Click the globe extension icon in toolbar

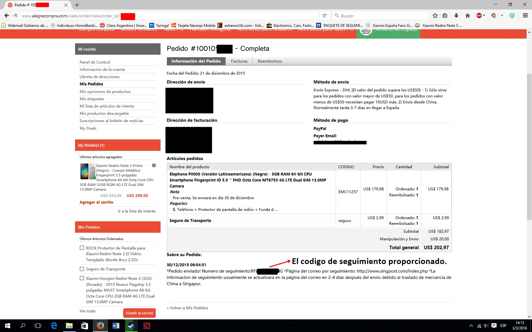[x=493, y=15]
